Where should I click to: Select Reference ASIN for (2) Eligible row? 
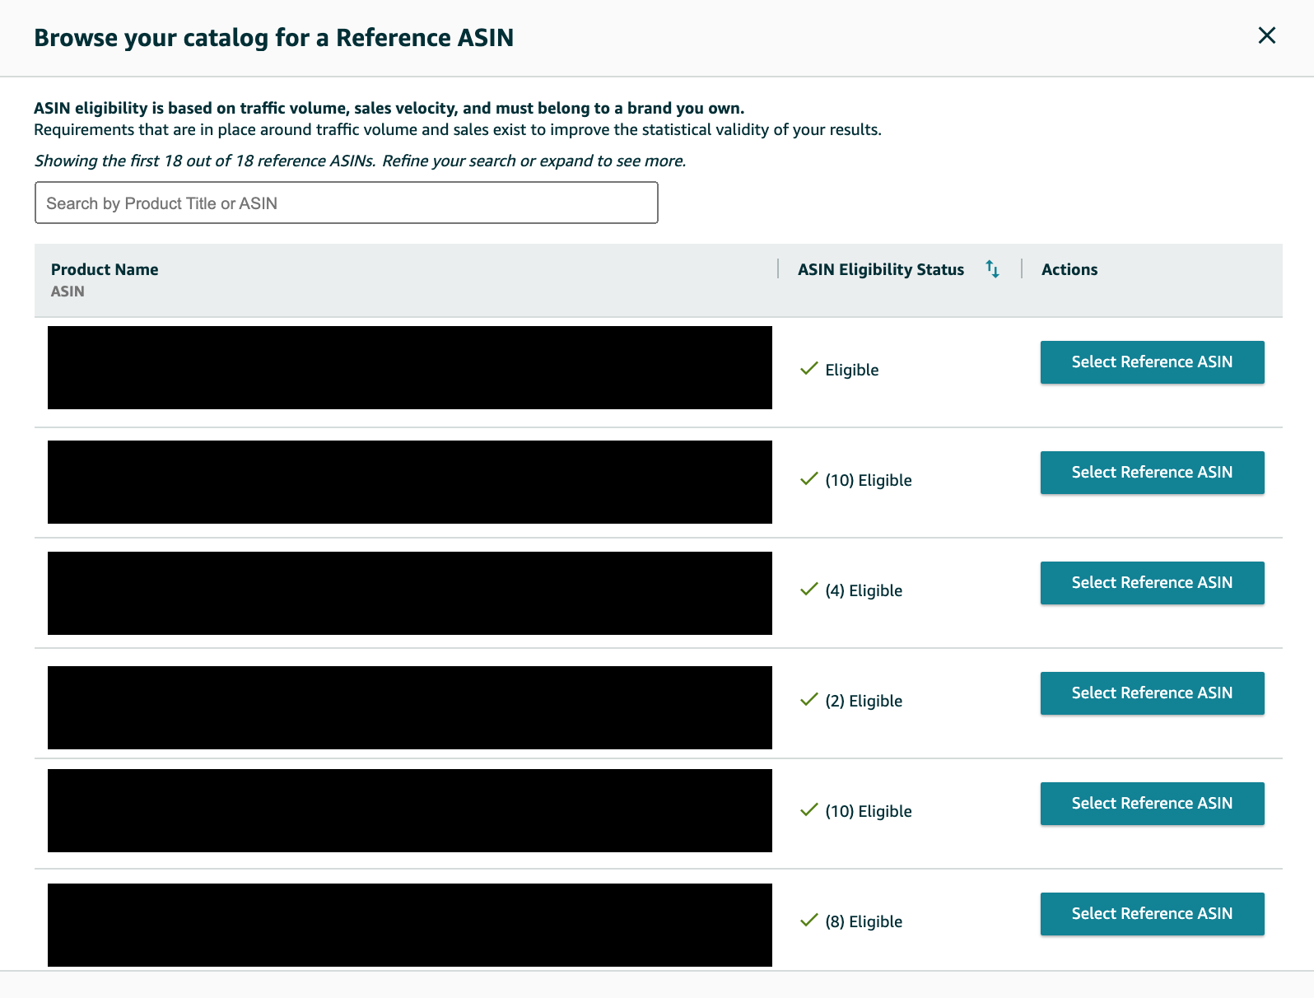click(x=1152, y=693)
